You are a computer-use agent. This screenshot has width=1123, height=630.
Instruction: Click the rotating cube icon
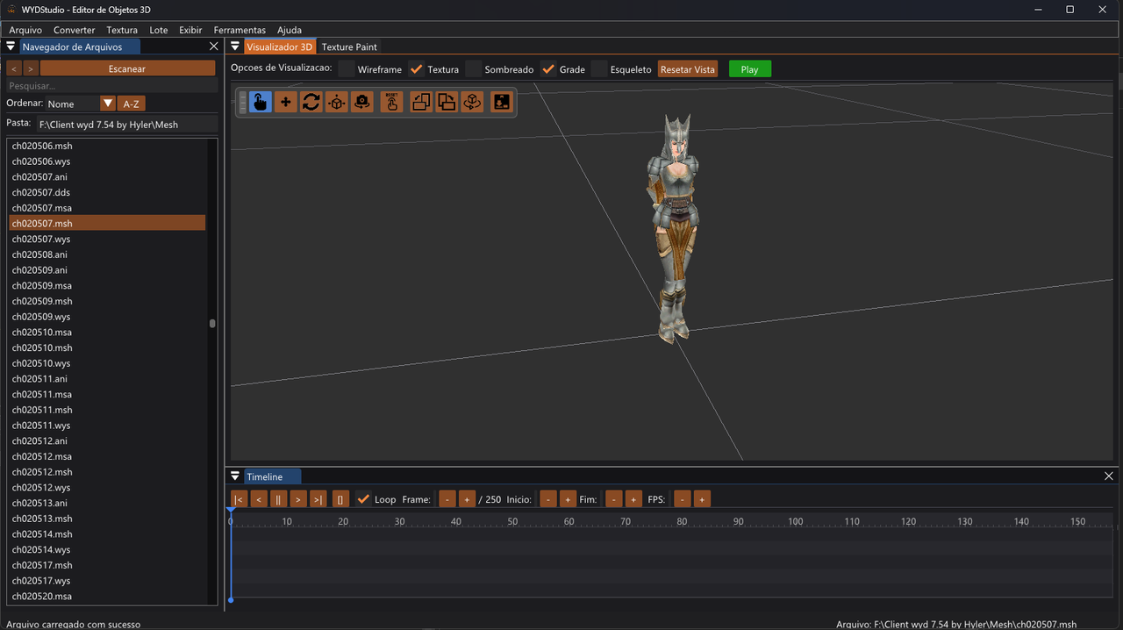[x=472, y=102]
